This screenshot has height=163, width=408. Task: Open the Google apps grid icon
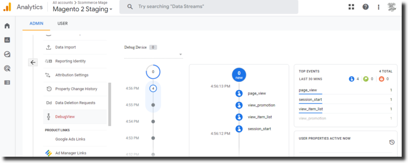coord(351,7)
